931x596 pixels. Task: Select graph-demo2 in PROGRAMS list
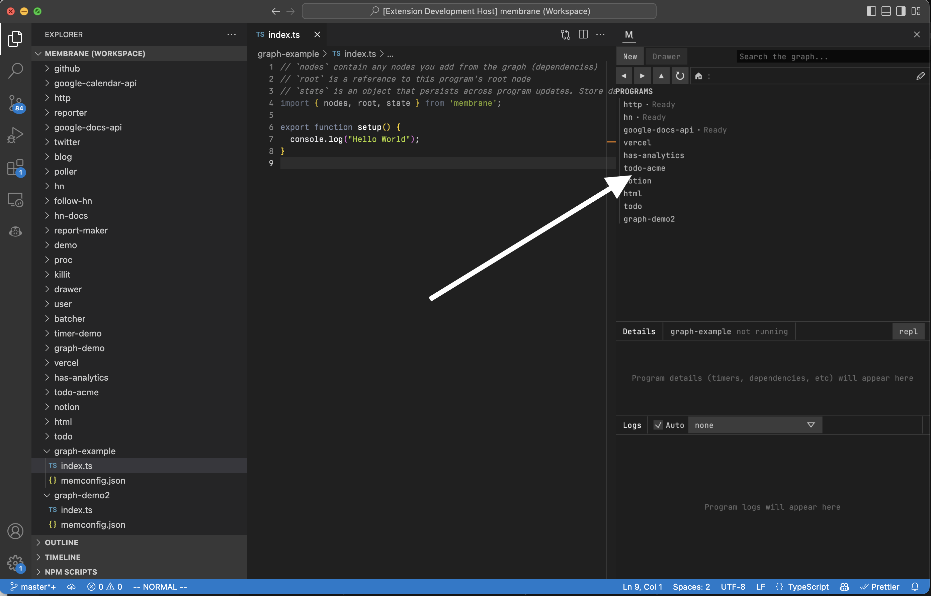point(649,219)
